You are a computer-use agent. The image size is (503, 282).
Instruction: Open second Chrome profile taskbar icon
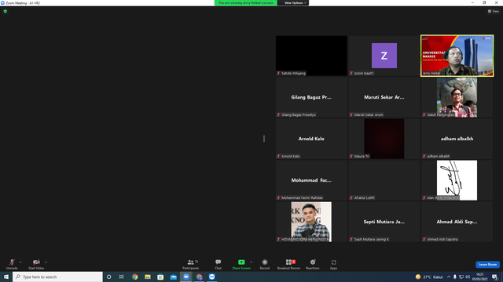(199, 277)
